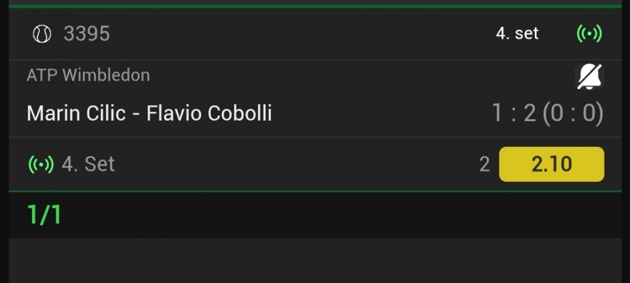Click the set games score (0 : 0)
The image size is (630, 283).
(574, 113)
